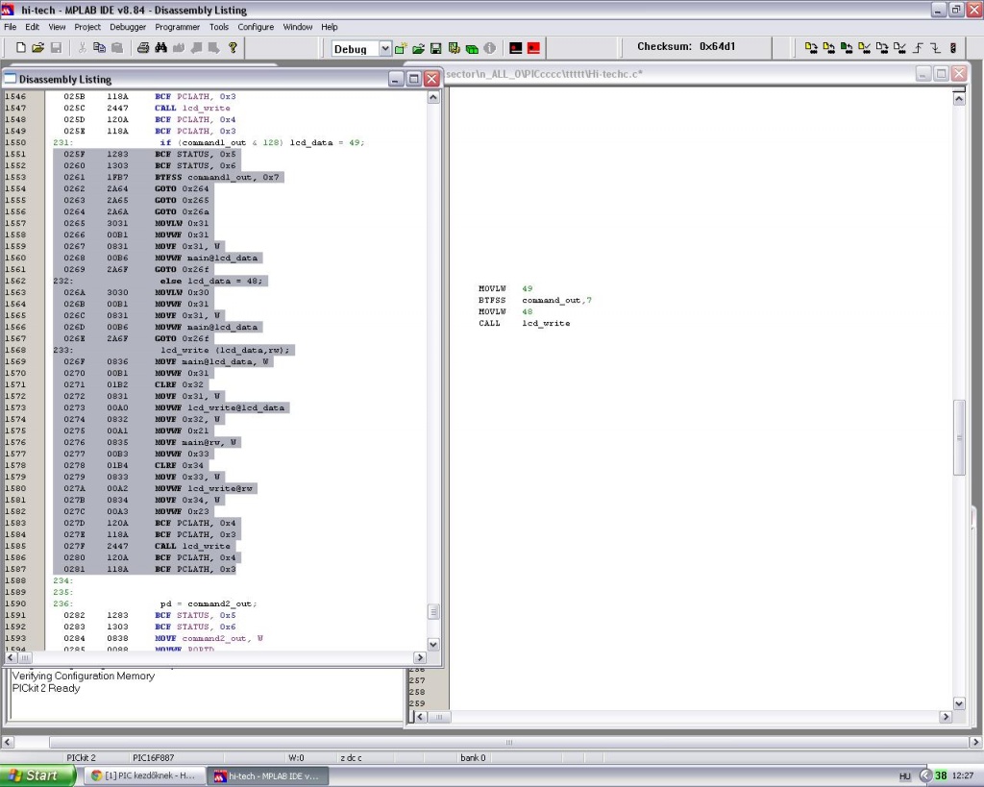Viewport: 984px width, 787px height.
Task: Click the Checksum 0x64d1 readout
Action: point(686,46)
